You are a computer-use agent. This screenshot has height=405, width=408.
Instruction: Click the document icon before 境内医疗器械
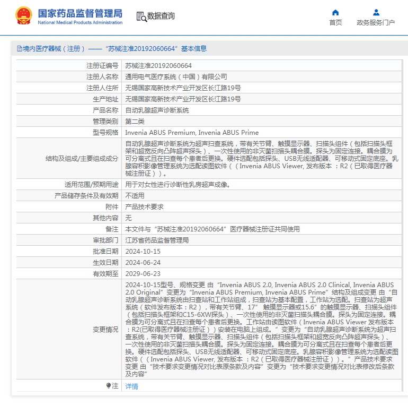[x=20, y=49]
